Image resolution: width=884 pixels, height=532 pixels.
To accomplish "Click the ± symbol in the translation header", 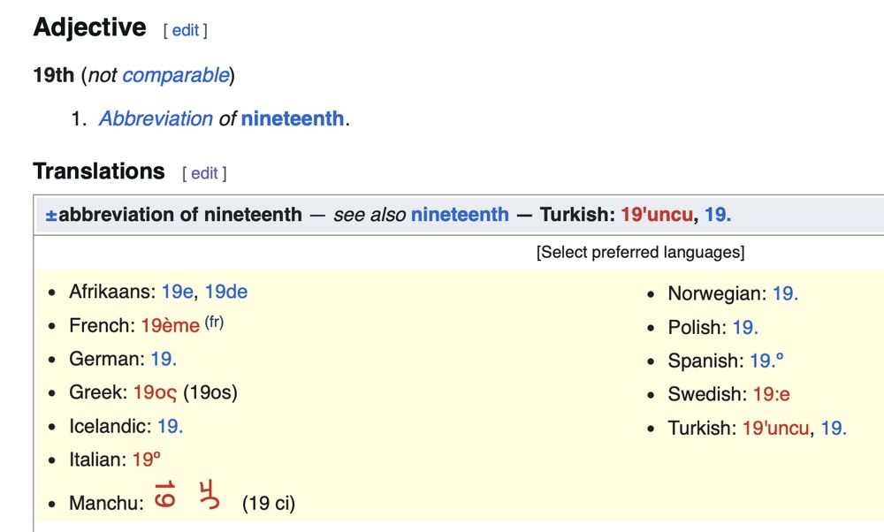I will pyautogui.click(x=51, y=215).
